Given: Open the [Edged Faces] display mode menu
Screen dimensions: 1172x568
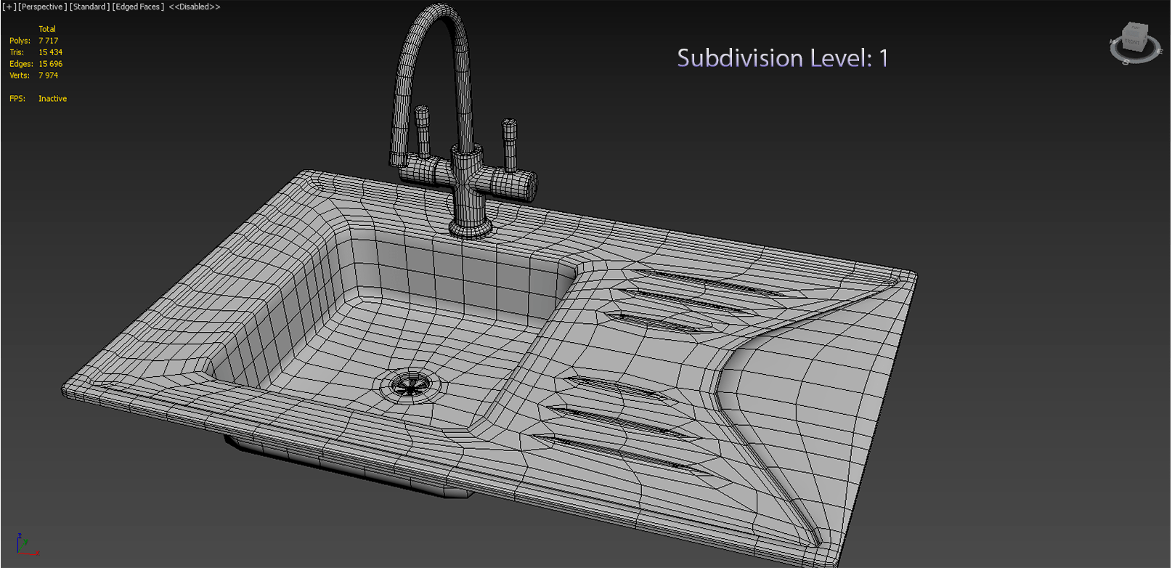Looking at the screenshot, I should (138, 7).
